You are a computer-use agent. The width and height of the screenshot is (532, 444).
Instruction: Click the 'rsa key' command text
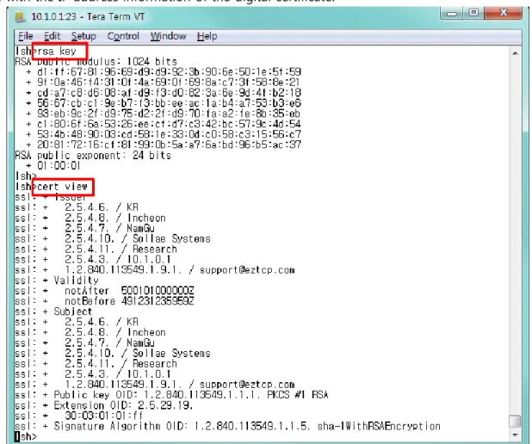(x=57, y=52)
